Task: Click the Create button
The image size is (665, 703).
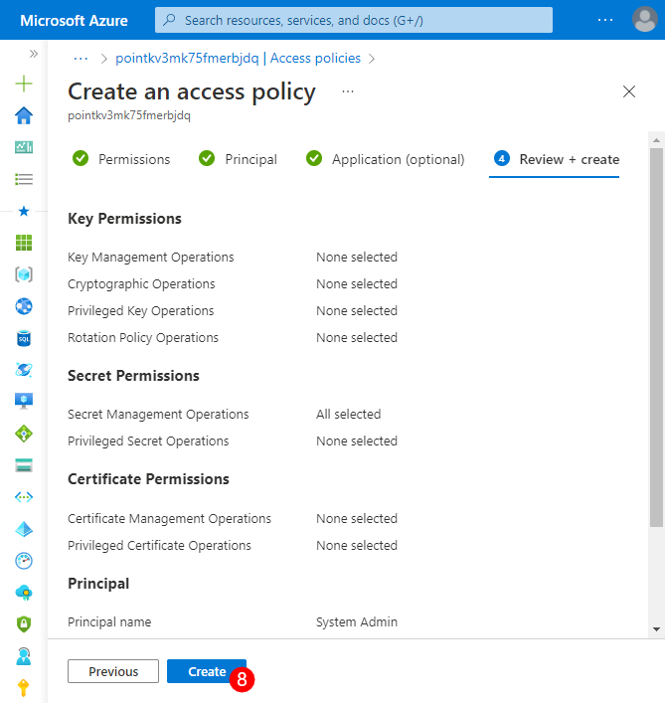Action: 207,671
